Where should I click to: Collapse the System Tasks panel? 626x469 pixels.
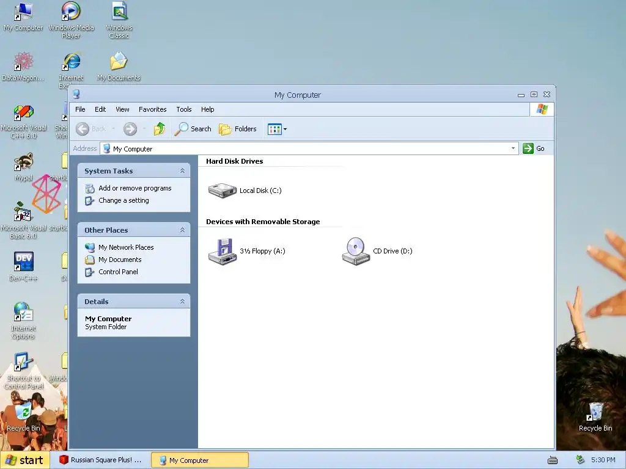tap(182, 171)
